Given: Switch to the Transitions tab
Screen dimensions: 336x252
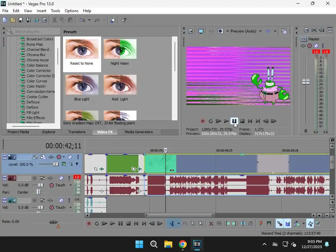Looking at the screenshot, I should [x=77, y=132].
